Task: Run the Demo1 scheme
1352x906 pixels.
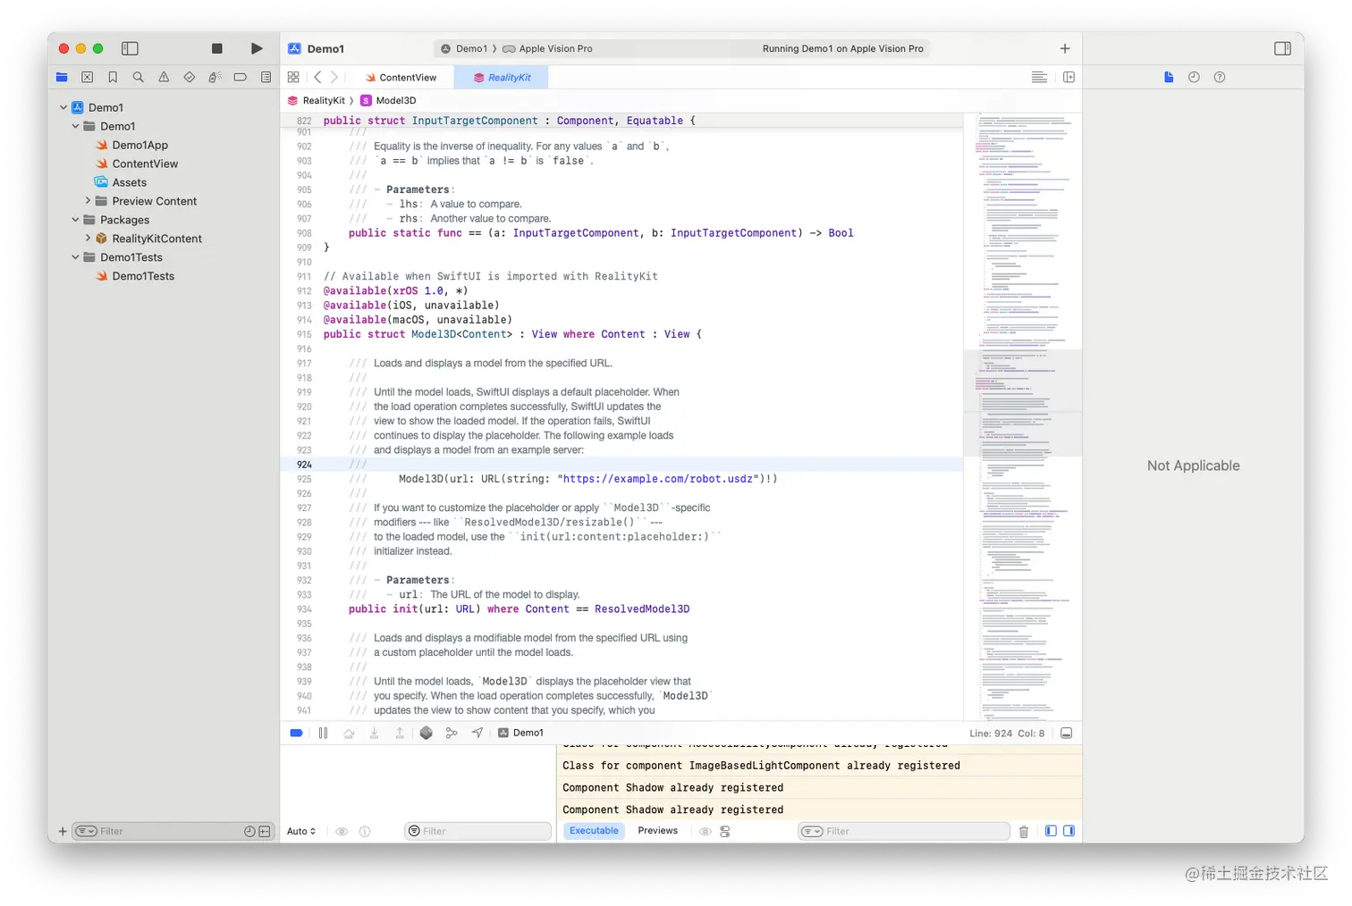Action: pos(257,48)
